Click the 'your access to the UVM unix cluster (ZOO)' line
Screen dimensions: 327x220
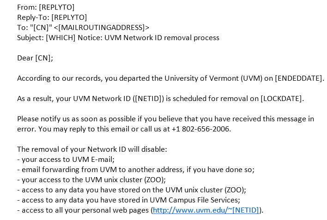(91, 180)
